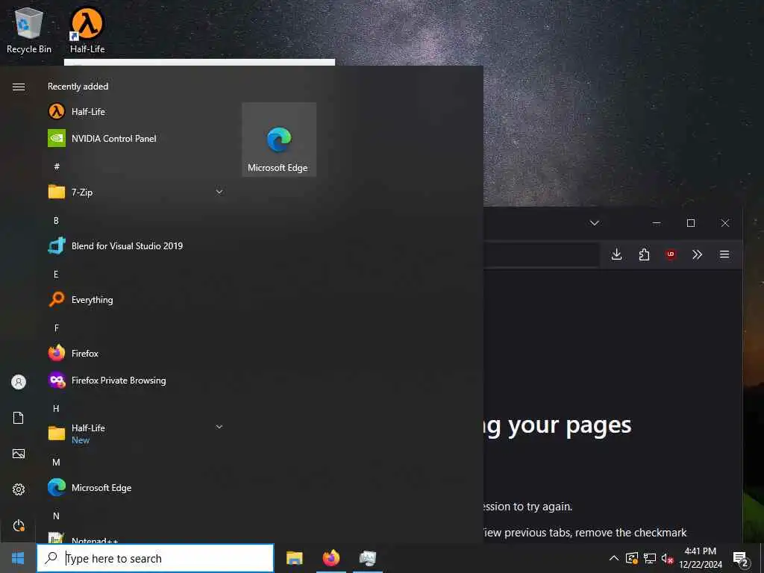The image size is (764, 573).
Task: Click the red extension badge icon
Action: pos(671,254)
